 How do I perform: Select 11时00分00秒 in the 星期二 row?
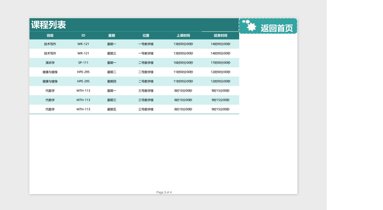[183, 72]
